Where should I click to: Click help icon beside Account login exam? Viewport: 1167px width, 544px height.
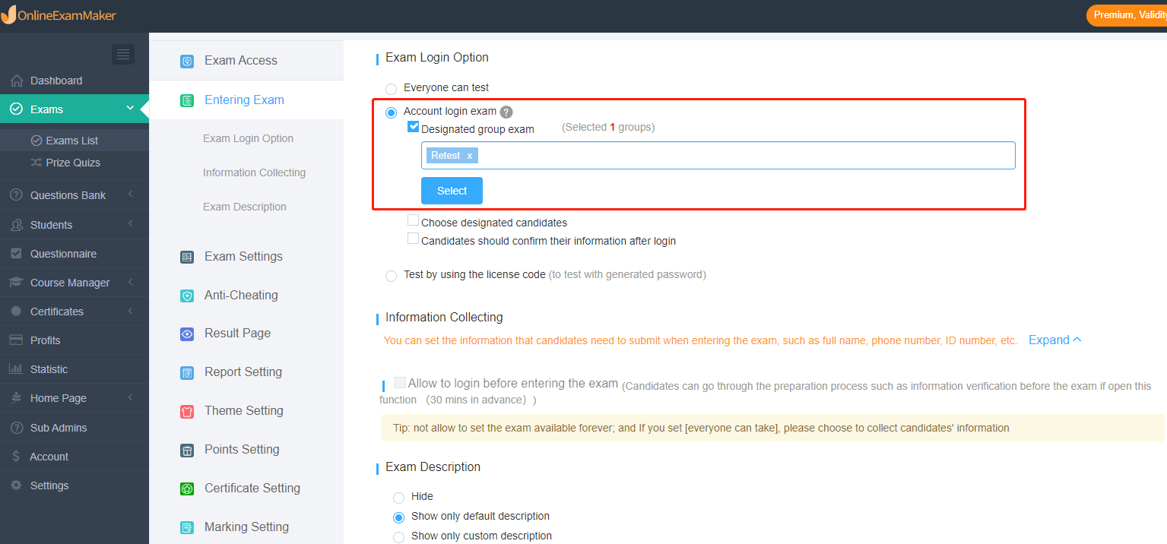[506, 112]
